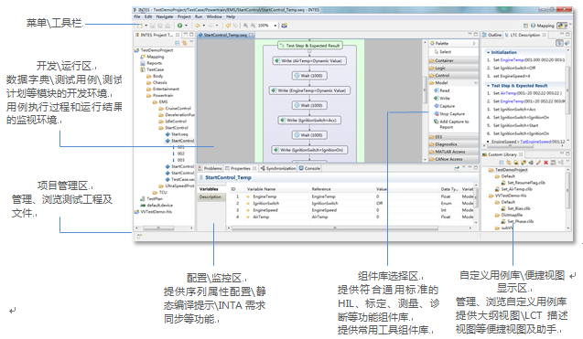The width and height of the screenshot is (583, 339).
Task: Open the File menu
Action: pos(137,16)
